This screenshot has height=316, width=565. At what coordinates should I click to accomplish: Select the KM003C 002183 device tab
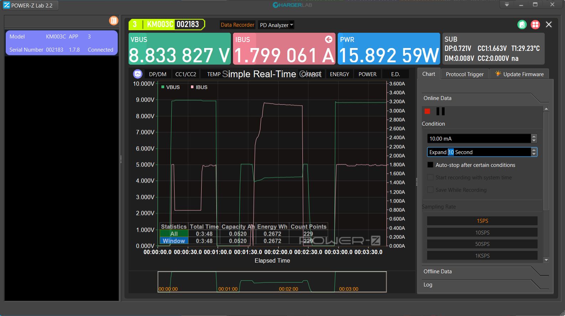[x=167, y=24]
